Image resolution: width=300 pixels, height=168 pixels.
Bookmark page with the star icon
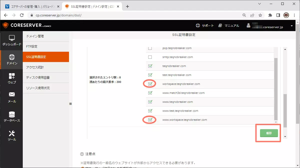tap(260, 15)
